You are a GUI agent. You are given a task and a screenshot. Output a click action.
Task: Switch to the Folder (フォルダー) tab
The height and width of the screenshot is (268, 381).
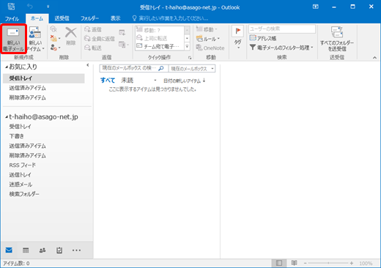point(89,18)
